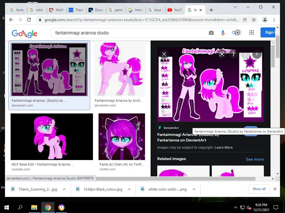
Task: Go back to the previous page
Action: point(11,20)
